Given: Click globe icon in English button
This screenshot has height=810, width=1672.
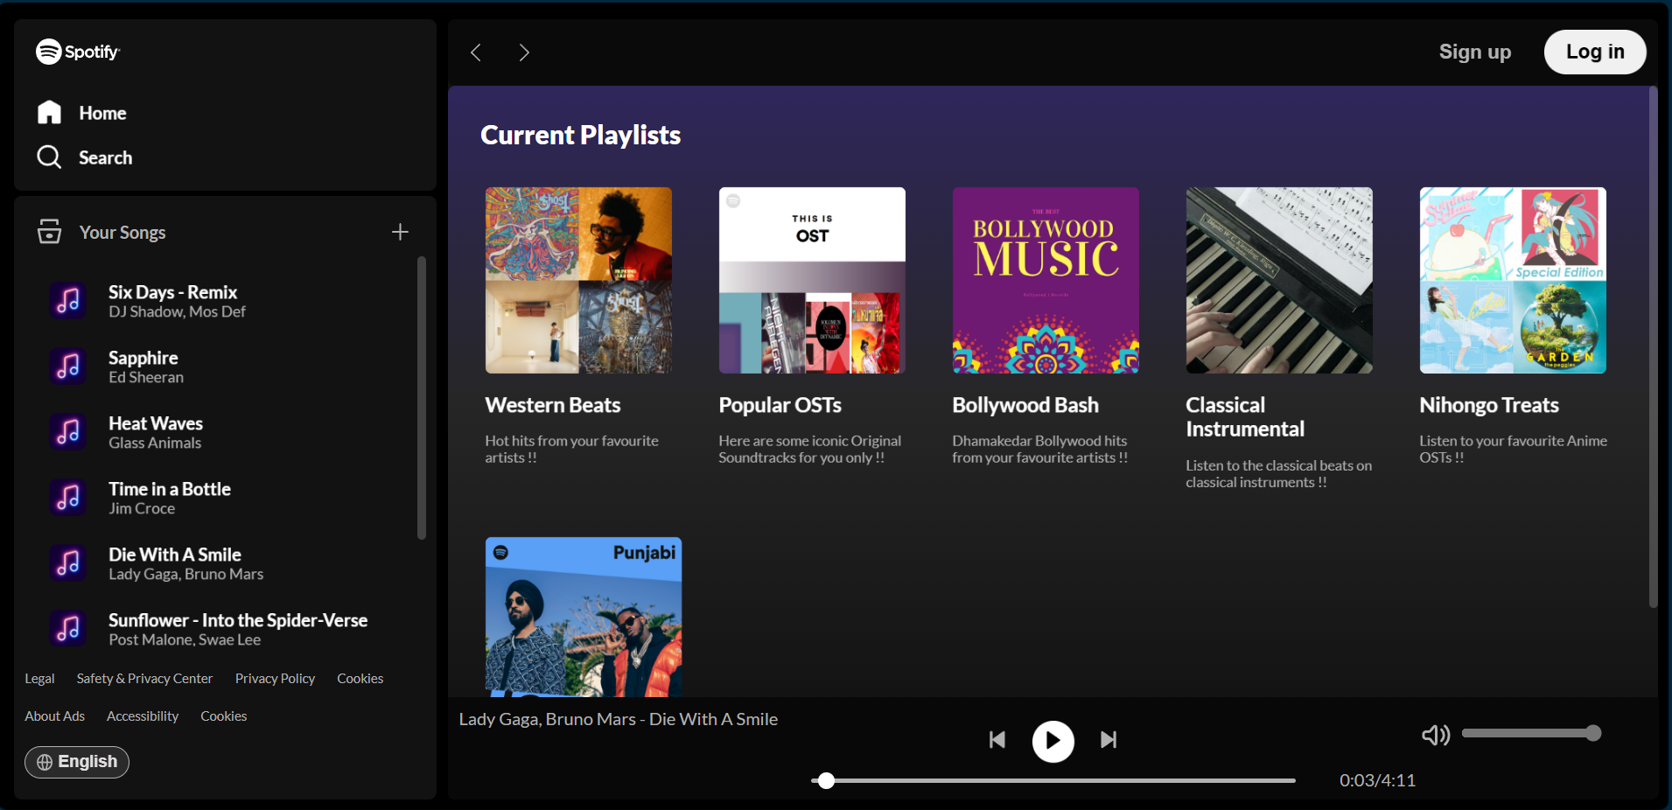Looking at the screenshot, I should click(45, 762).
